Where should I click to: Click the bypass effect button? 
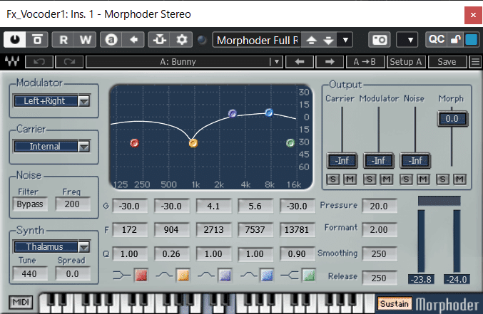tap(37, 40)
